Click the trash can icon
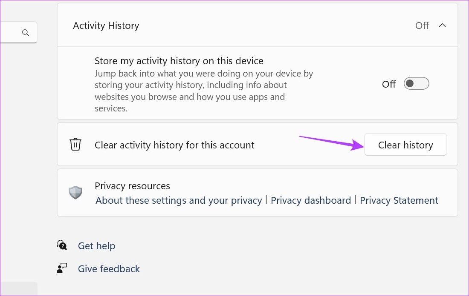 click(75, 145)
